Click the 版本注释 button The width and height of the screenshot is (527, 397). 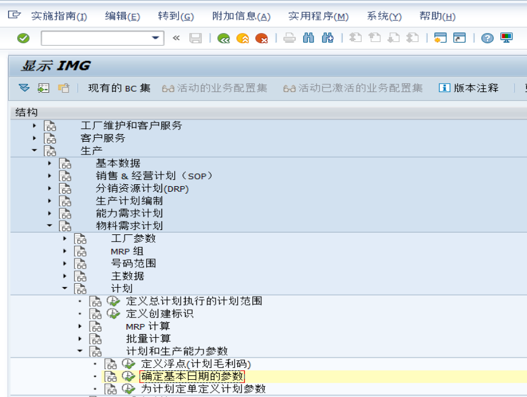click(x=469, y=88)
